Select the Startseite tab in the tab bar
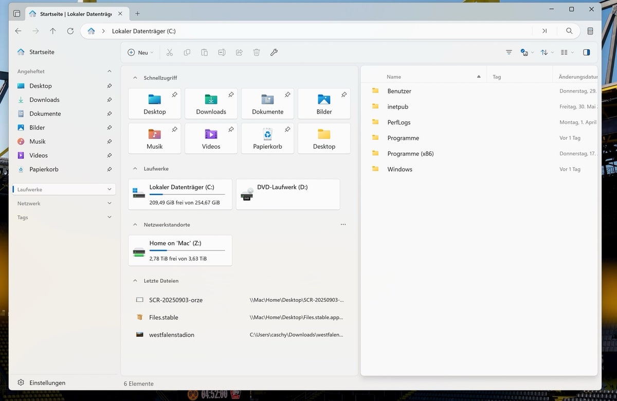The height and width of the screenshot is (401, 617). 75,14
